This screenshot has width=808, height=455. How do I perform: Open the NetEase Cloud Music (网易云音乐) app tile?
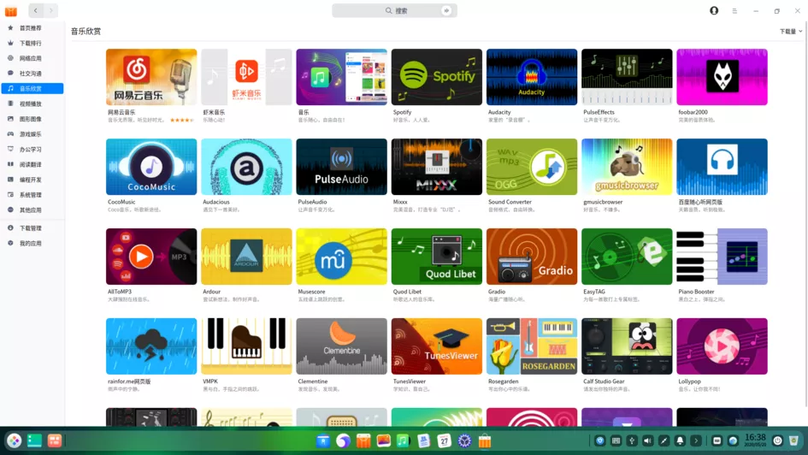click(151, 77)
